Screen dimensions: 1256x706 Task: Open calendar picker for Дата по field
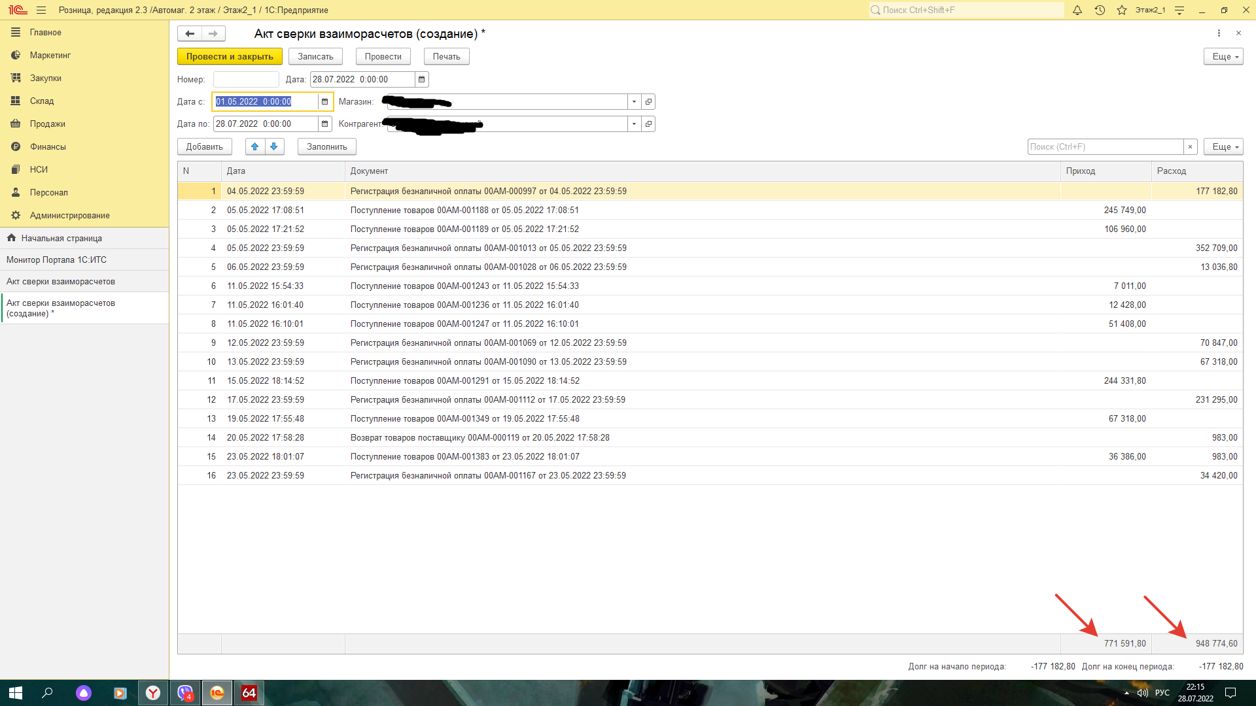click(324, 124)
